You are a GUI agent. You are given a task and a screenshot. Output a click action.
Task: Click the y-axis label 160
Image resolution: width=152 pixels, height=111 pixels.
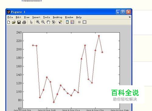[19, 66]
